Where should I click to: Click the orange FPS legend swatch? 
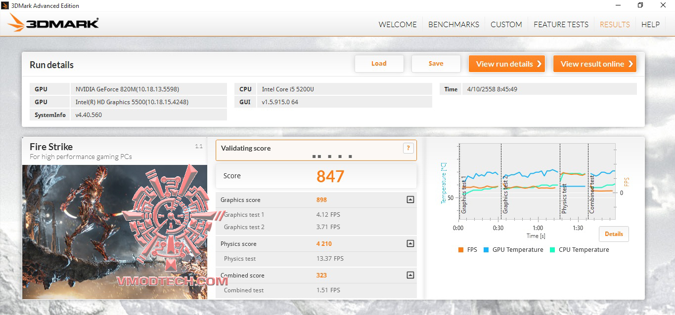[461, 250]
